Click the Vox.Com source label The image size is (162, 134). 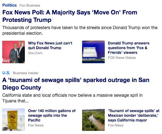pos(35,53)
